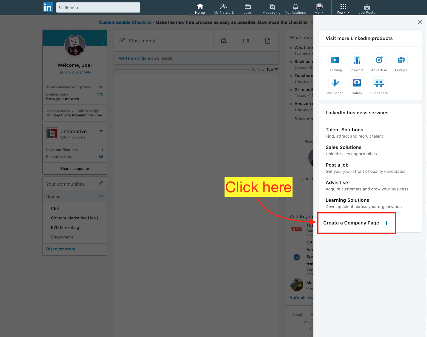Click in the Search field
Image resolution: width=427 pixels, height=337 pixels.
point(98,7)
